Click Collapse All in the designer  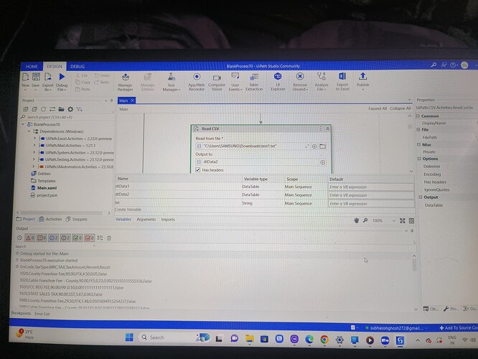coord(400,108)
